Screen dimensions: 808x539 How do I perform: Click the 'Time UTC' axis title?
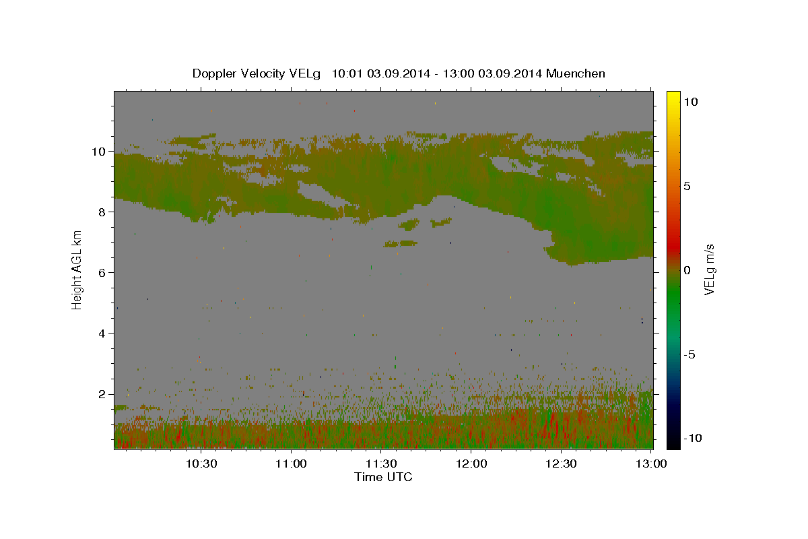tap(383, 477)
